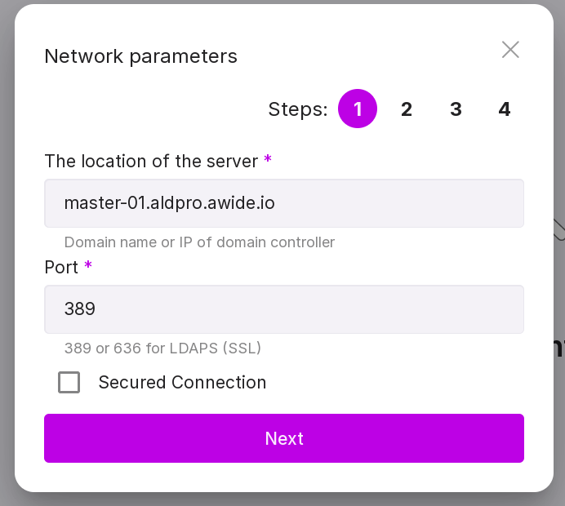This screenshot has height=506, width=565.
Task: Click the "Domain name or IP" hint text
Action: tap(199, 242)
